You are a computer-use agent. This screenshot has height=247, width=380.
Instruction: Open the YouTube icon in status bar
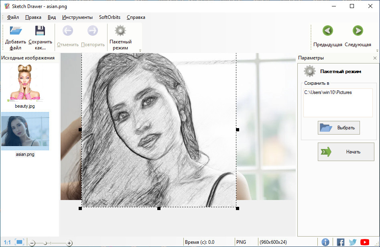pyautogui.click(x=365, y=242)
